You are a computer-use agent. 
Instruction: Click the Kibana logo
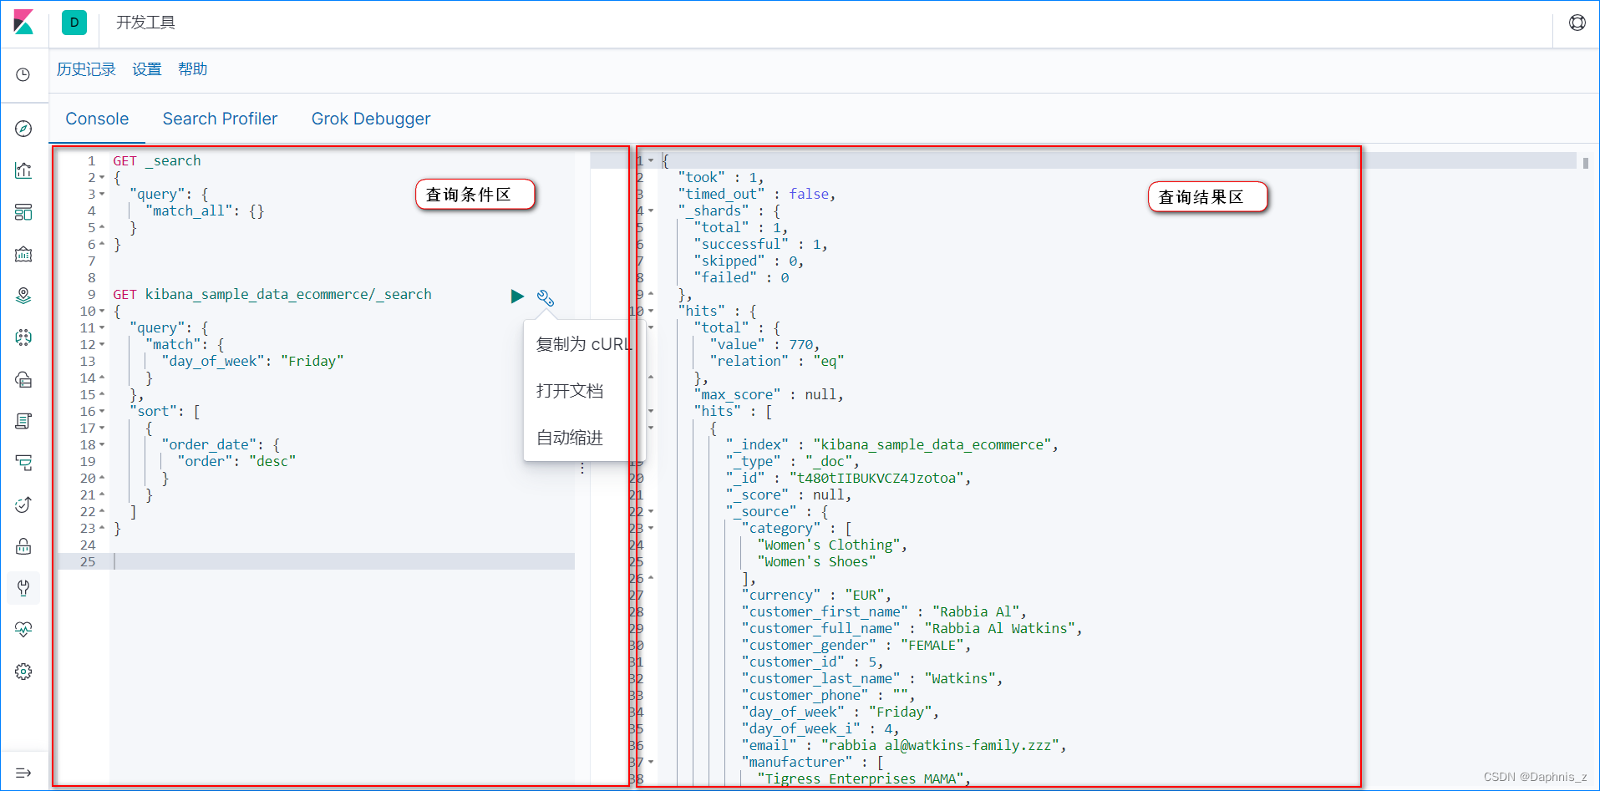coord(23,23)
